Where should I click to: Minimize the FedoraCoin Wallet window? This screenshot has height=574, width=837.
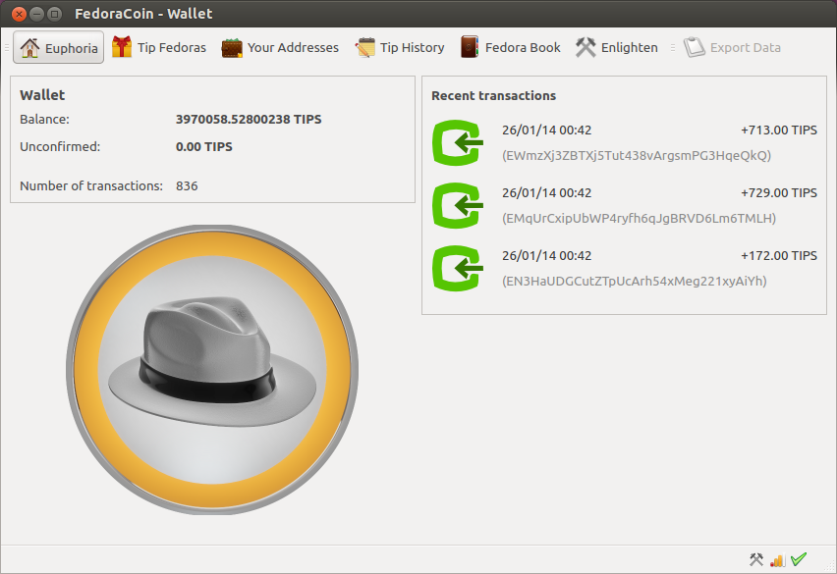tap(36, 14)
